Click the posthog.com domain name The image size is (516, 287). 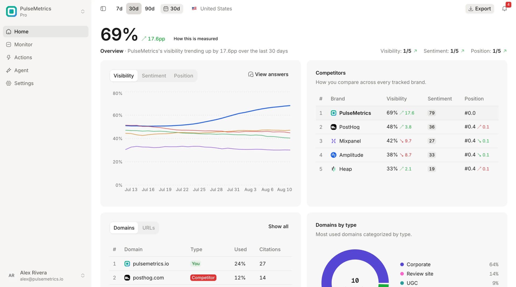[x=148, y=278]
